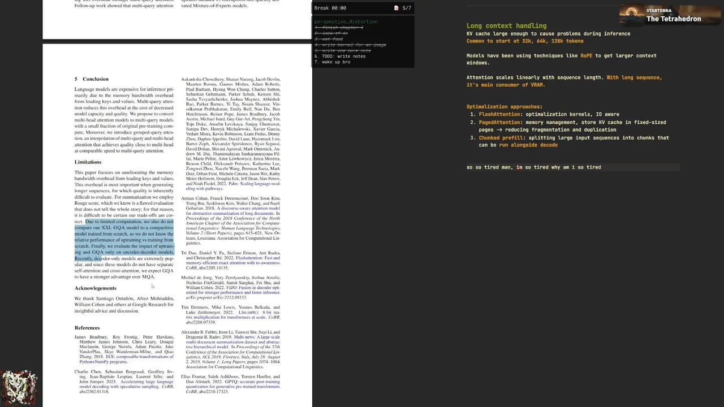Click the Starterra album art thumbnail
The width and height of the screenshot is (724, 407).
point(632,15)
